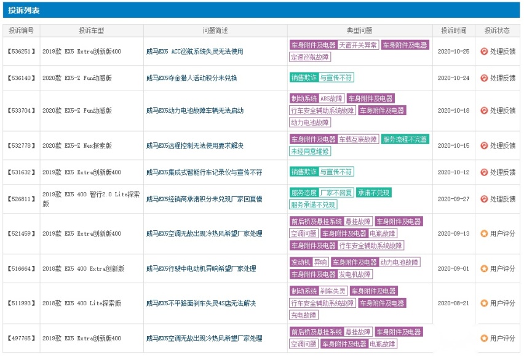Click the ABS故障 tag
The height and width of the screenshot is (357, 524).
click(x=331, y=98)
